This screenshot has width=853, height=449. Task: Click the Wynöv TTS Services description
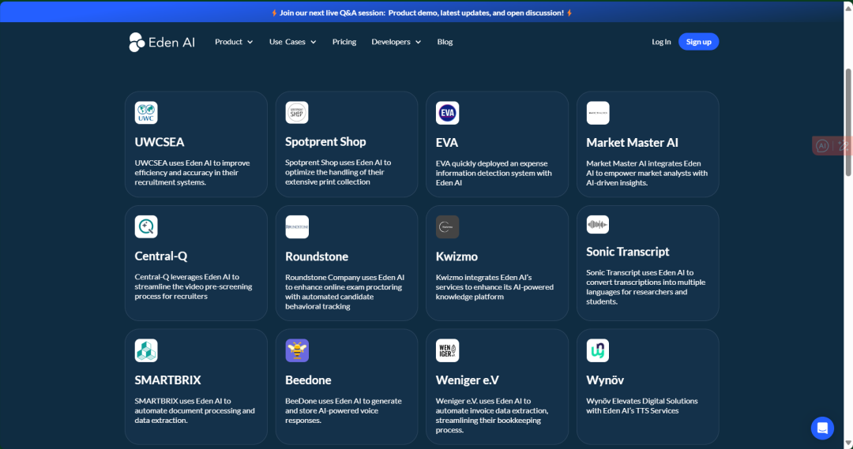pos(642,406)
